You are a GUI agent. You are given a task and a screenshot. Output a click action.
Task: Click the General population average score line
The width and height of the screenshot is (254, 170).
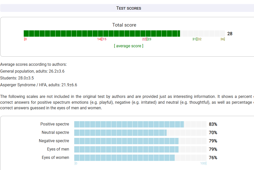pos(32,71)
